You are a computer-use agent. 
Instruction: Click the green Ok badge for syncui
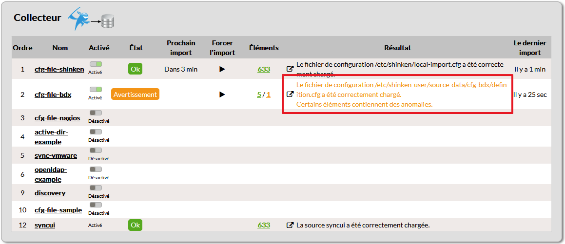[135, 225]
